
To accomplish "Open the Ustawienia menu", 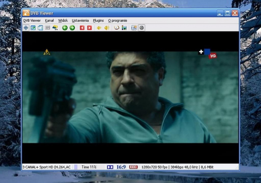I will [x=80, y=21].
